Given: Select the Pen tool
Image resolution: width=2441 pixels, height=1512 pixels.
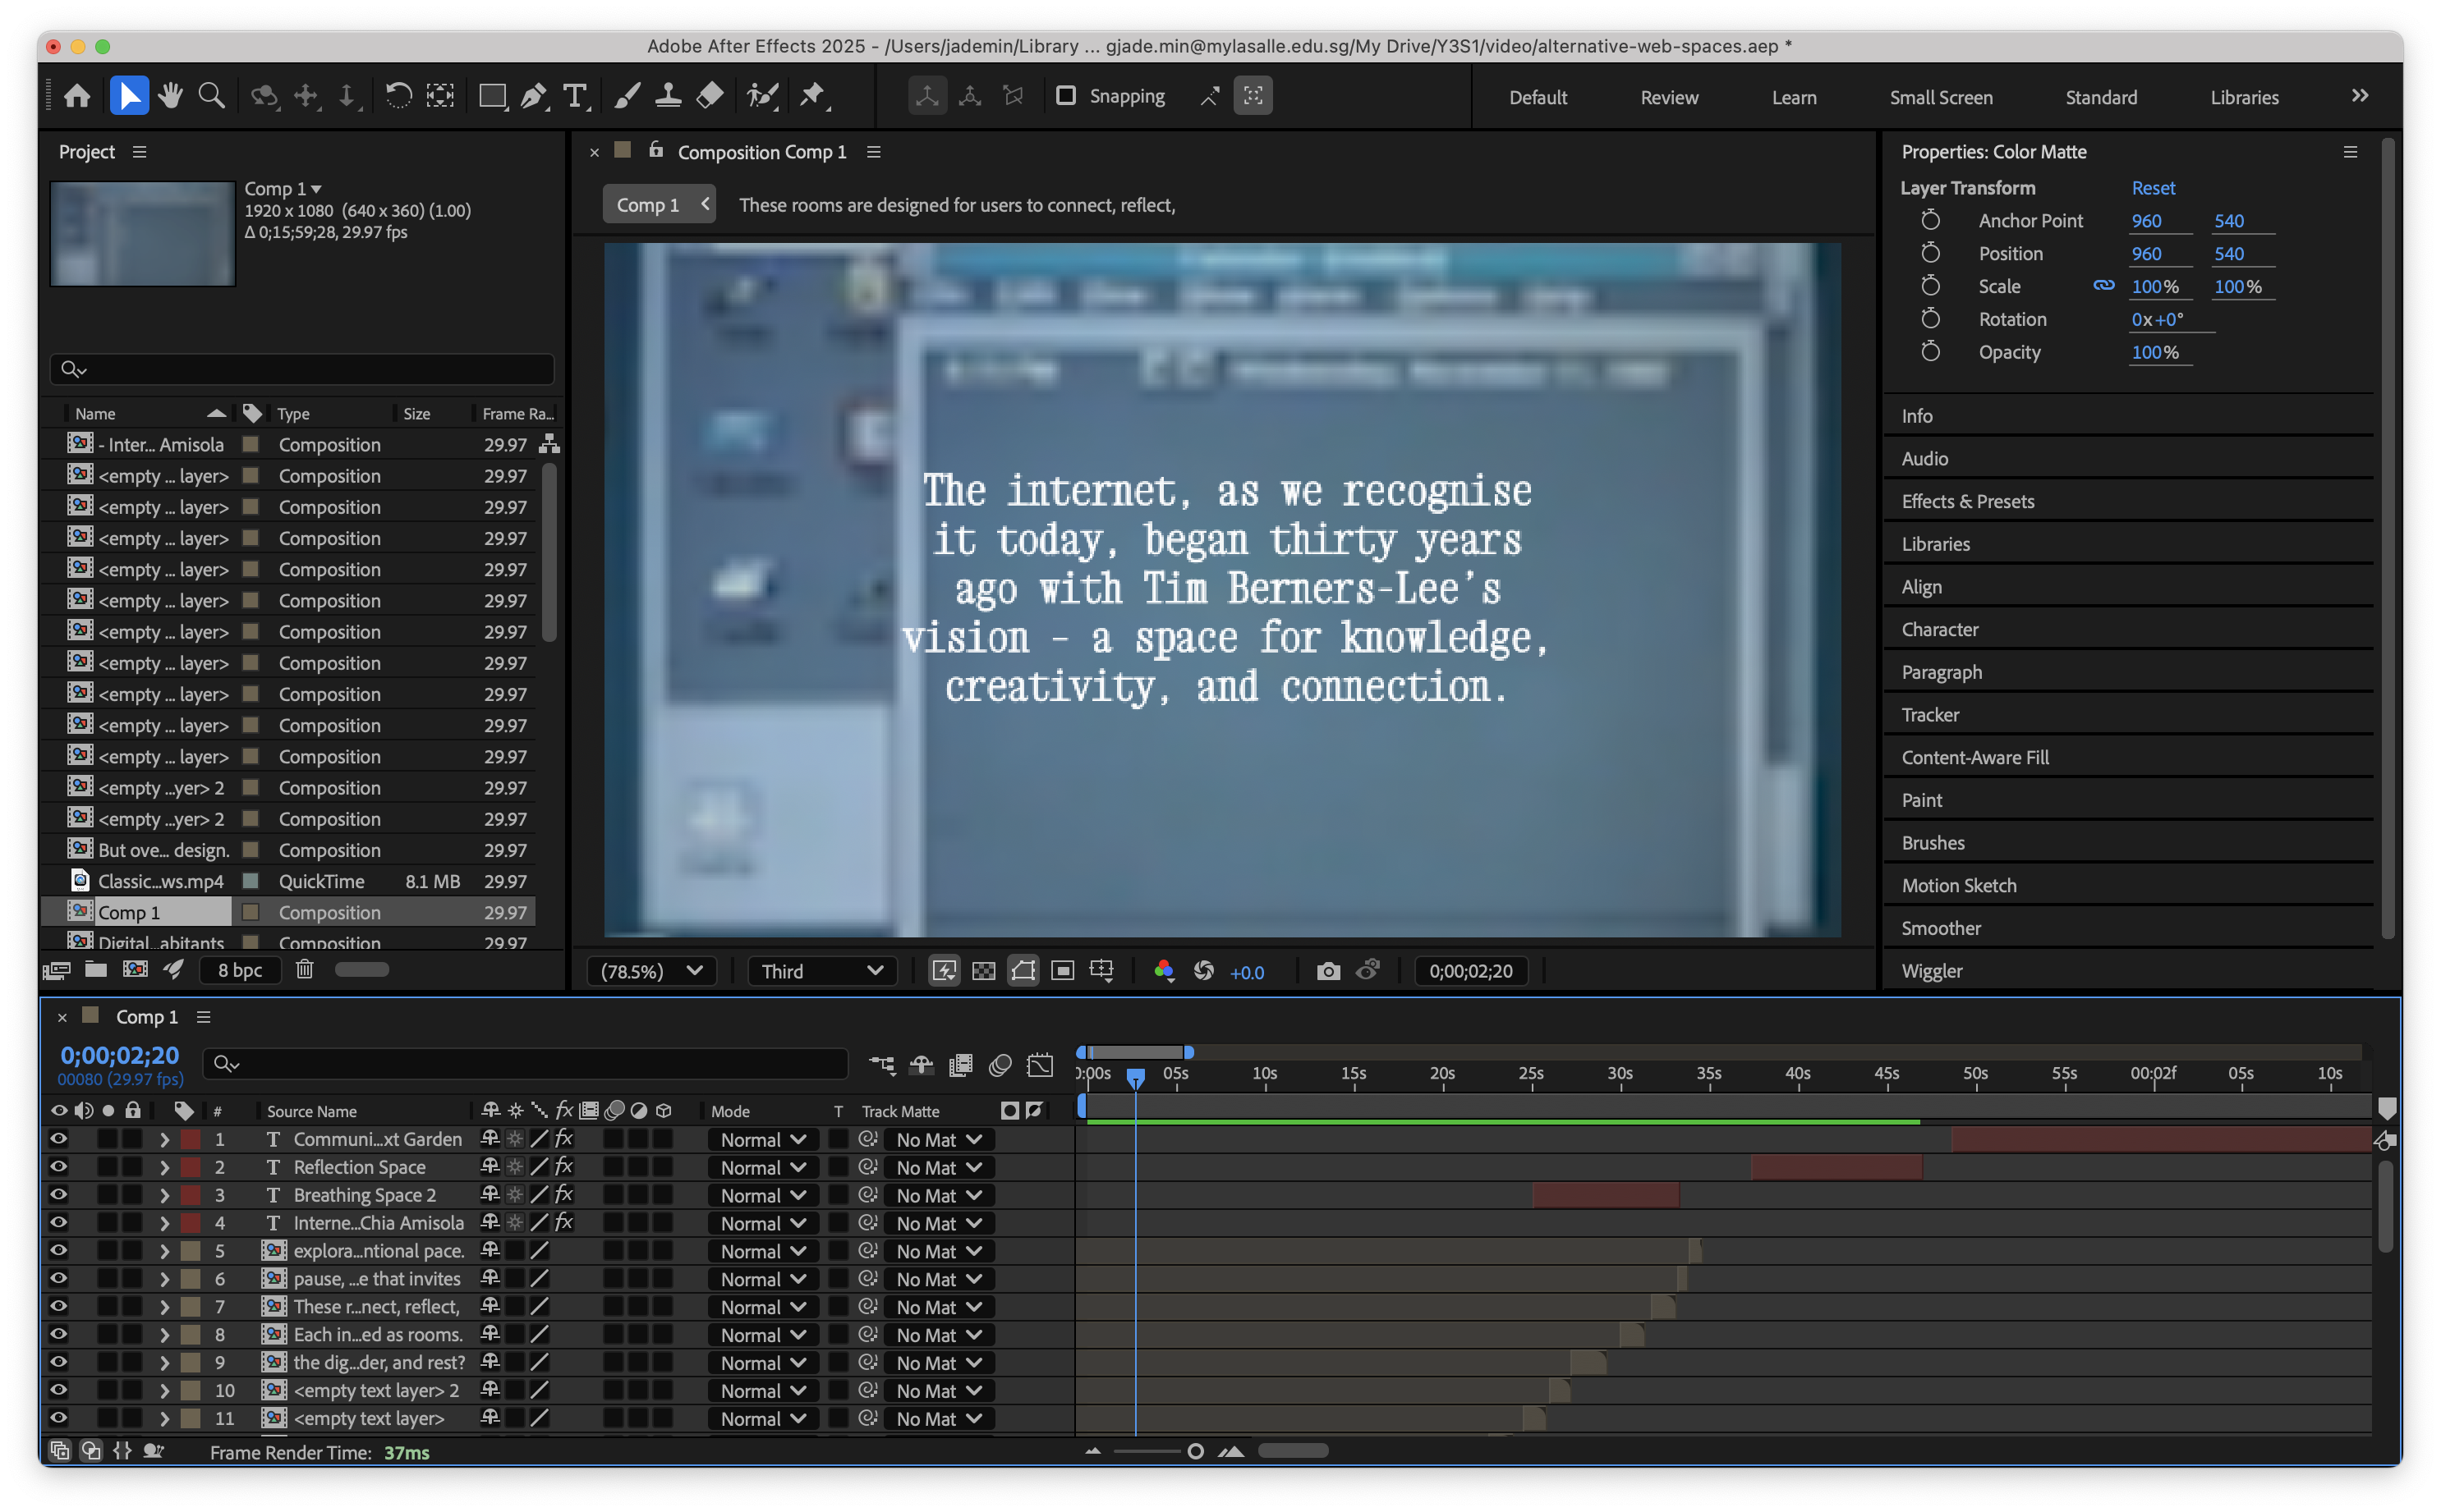Looking at the screenshot, I should [533, 96].
